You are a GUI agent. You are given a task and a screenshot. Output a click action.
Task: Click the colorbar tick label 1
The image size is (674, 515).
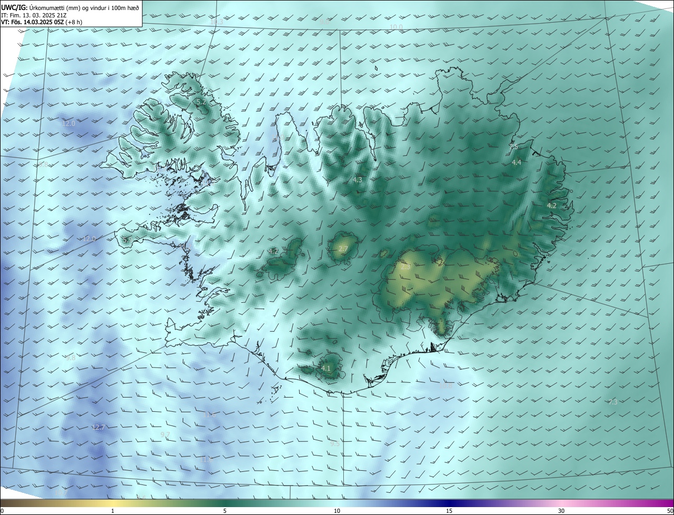pos(113,511)
